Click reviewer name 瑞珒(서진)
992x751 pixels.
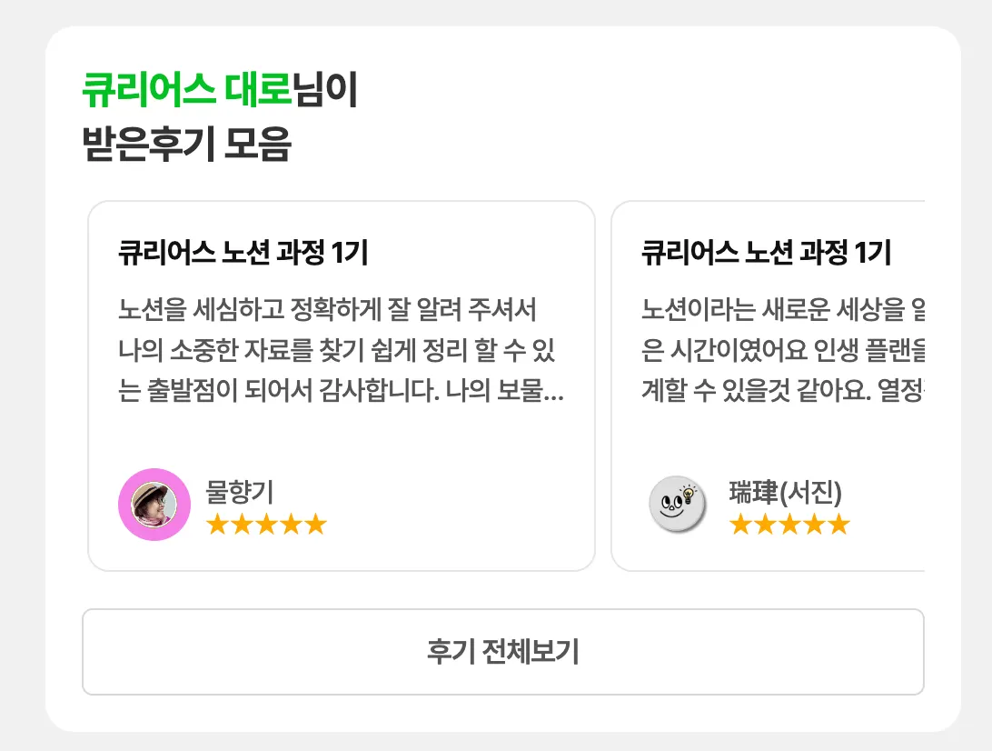[x=786, y=492]
